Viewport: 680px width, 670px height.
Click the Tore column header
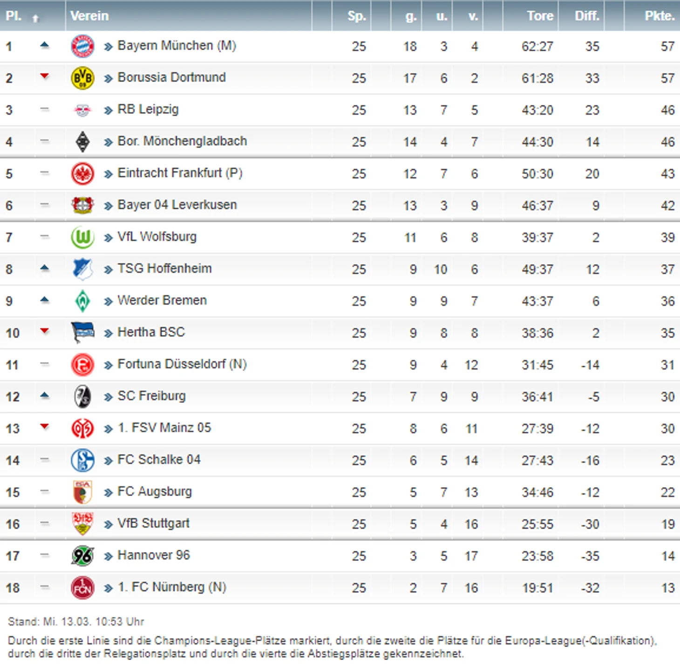click(x=540, y=16)
